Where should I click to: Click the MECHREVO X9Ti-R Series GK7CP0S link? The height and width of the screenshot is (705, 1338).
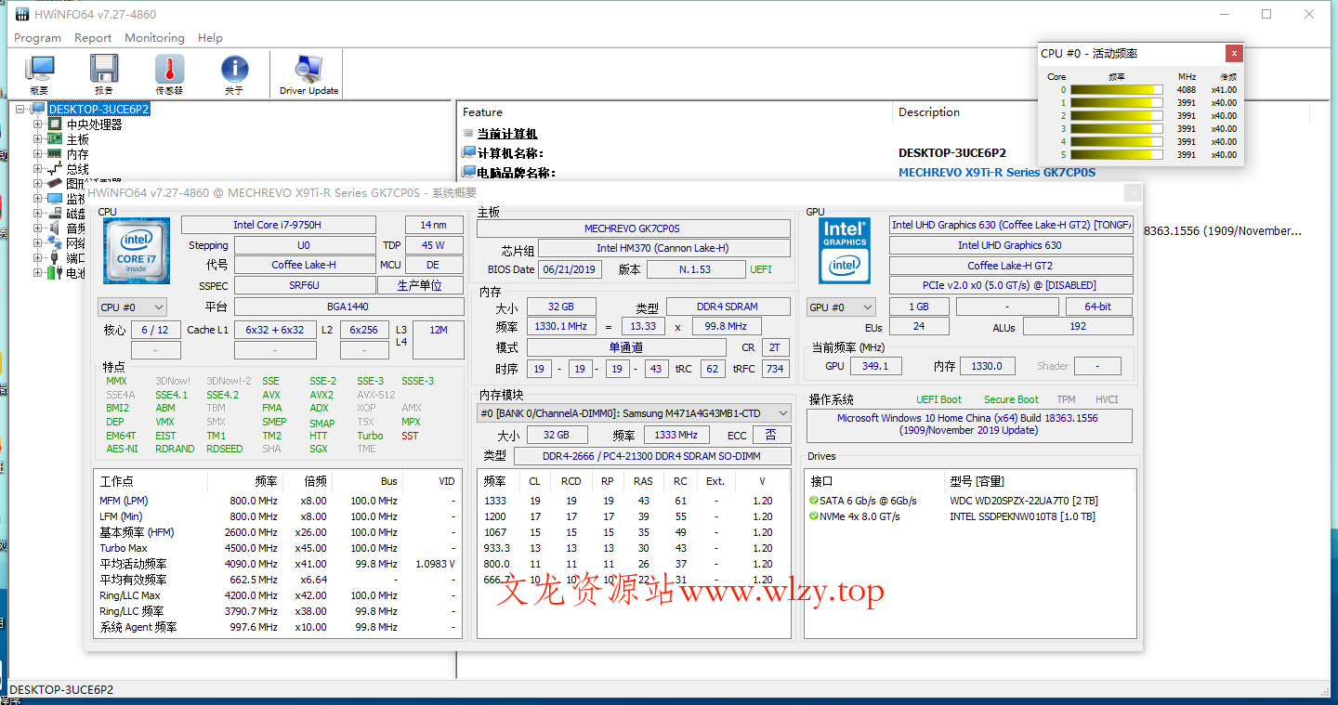(996, 171)
